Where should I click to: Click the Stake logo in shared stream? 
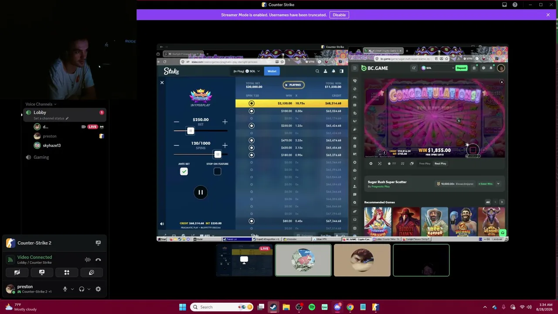click(171, 71)
